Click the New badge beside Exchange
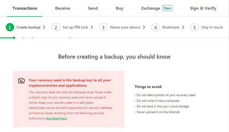The image size is (229, 132). coord(167,8)
